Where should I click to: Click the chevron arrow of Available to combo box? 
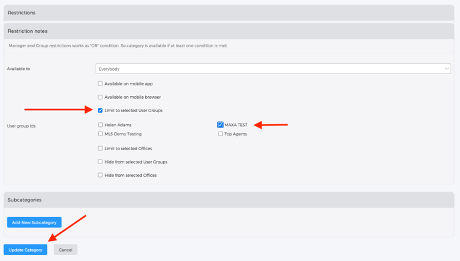click(447, 69)
